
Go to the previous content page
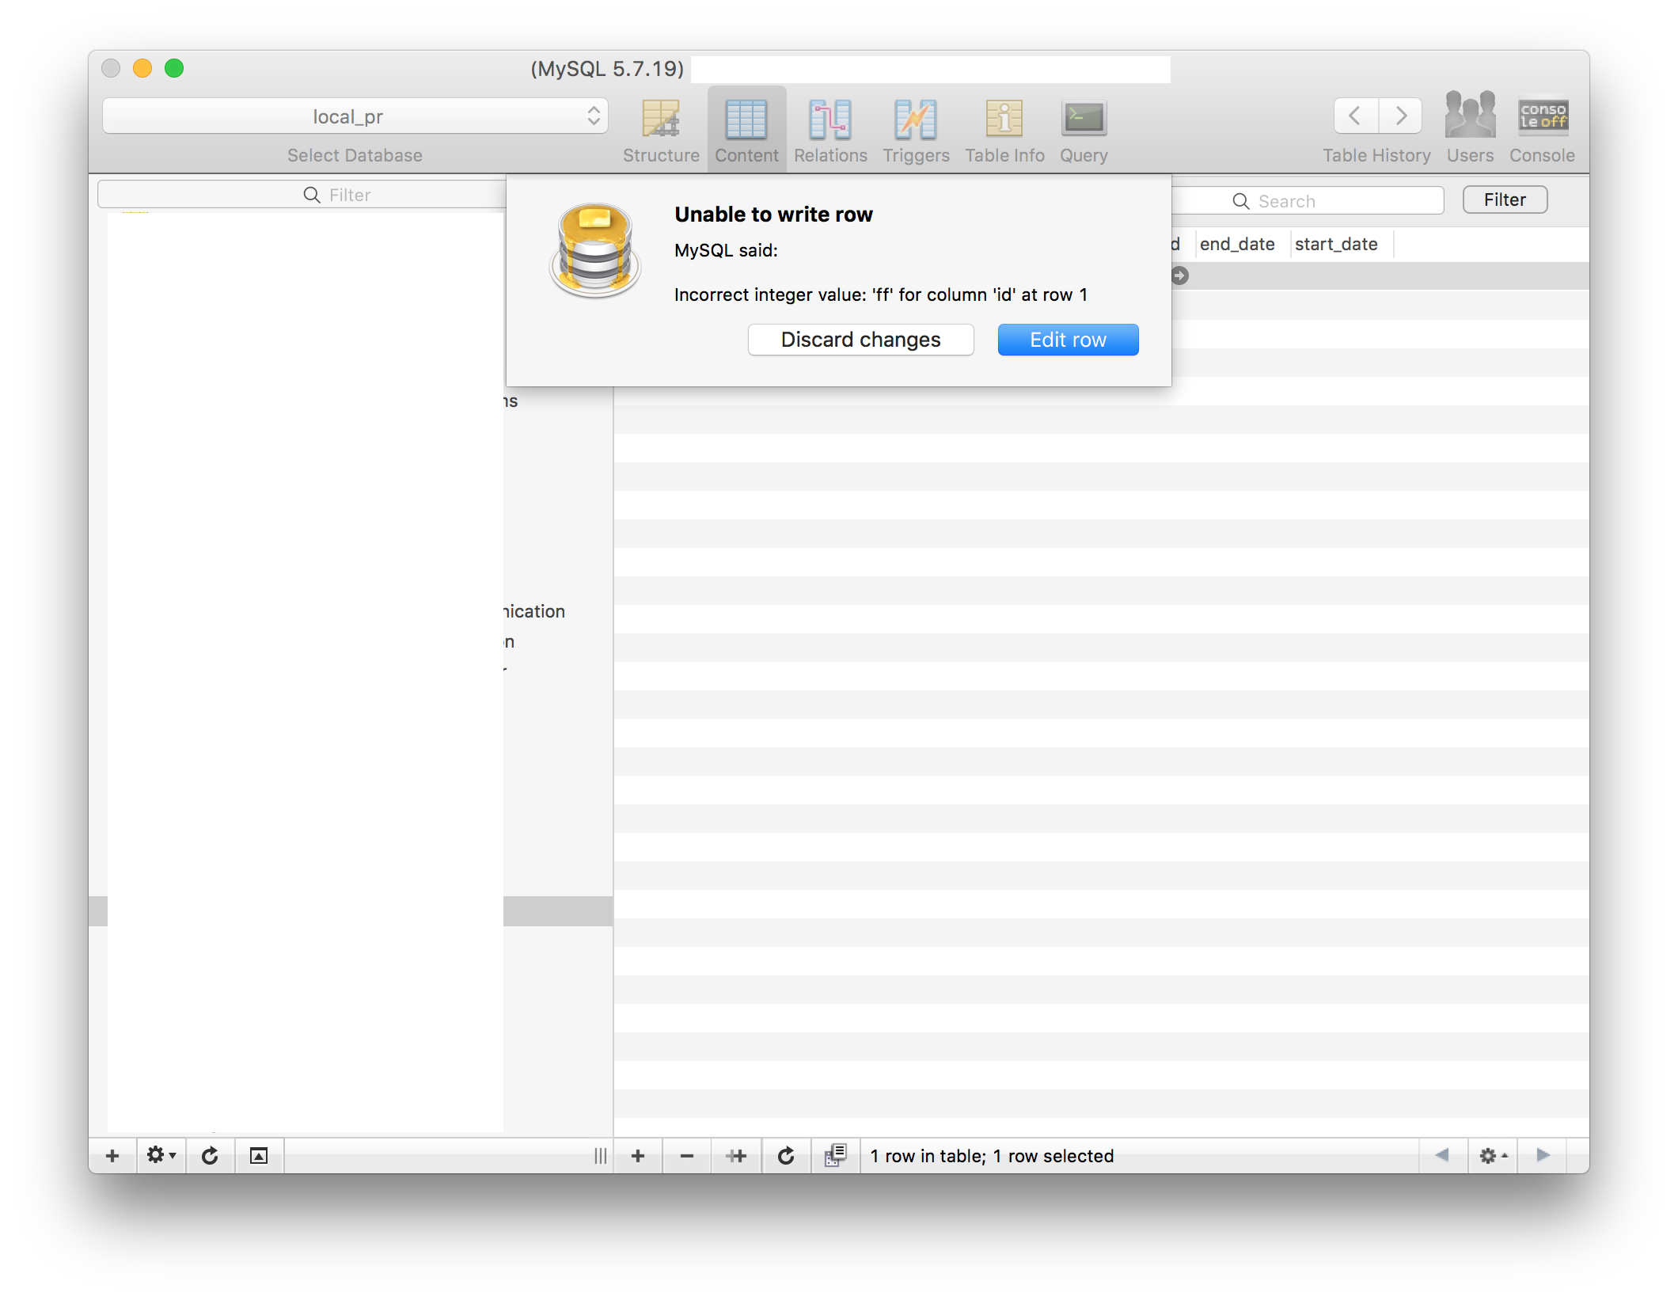(x=1442, y=1156)
